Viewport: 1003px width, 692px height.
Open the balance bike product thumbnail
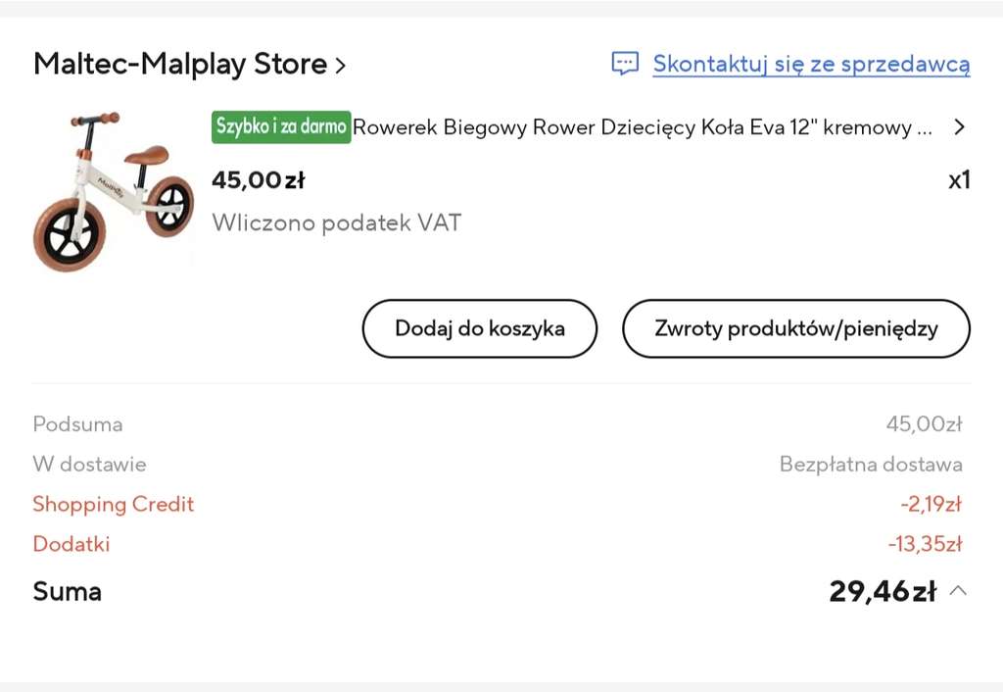pyautogui.click(x=114, y=191)
